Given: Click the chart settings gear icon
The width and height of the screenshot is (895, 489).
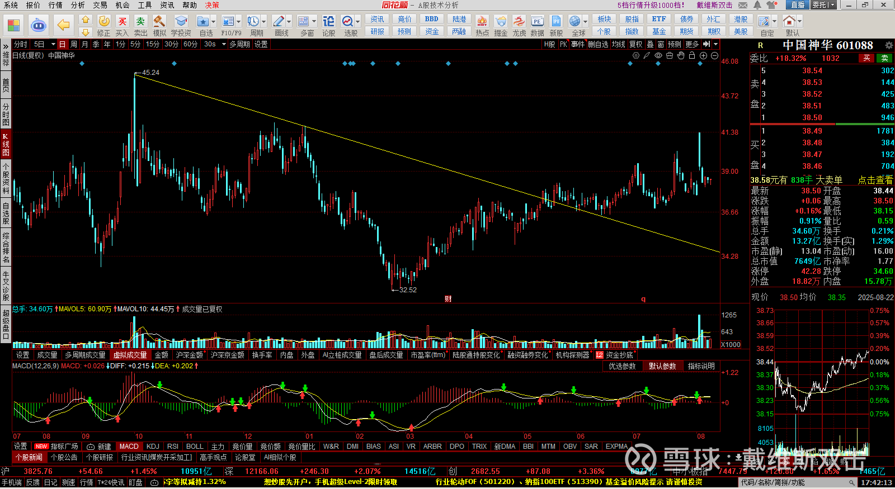Looking at the screenshot, I should coord(636,55).
